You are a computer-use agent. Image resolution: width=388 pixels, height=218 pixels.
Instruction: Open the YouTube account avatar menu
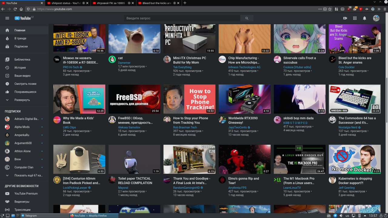click(x=376, y=18)
